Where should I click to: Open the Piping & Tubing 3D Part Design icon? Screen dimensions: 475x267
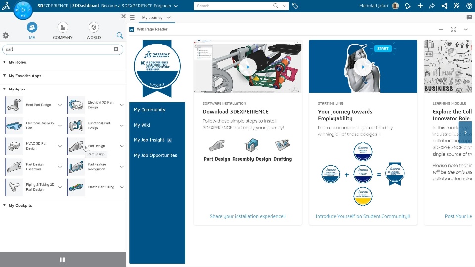click(14, 187)
